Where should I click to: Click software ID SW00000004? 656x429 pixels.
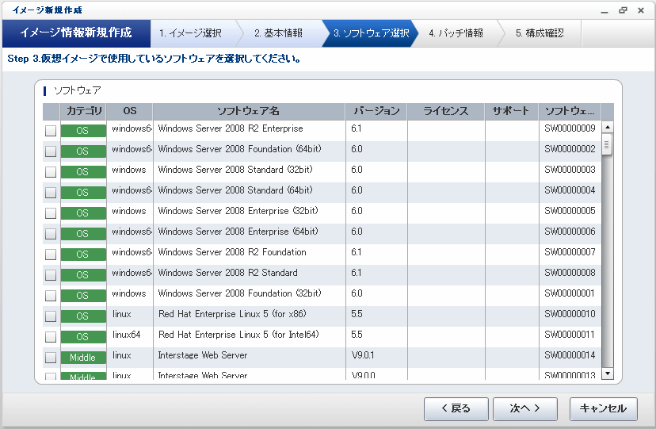point(570,190)
